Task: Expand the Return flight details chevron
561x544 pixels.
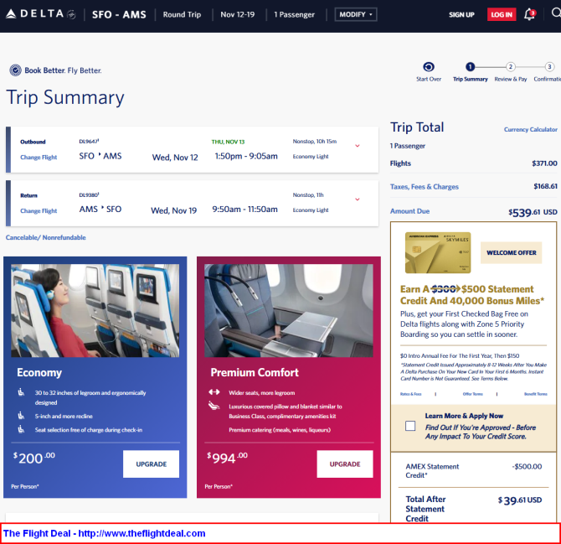Action: point(357,199)
